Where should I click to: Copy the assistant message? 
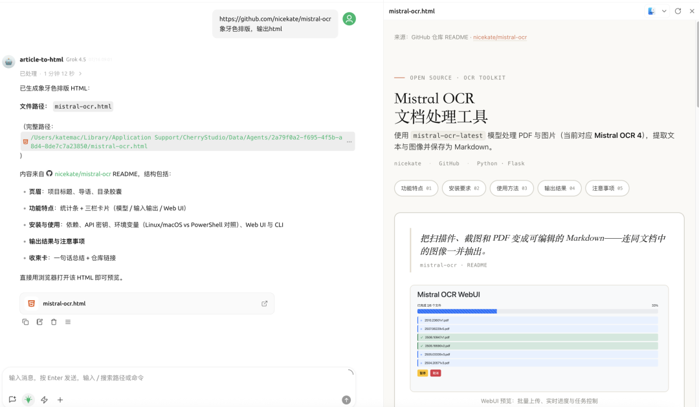point(25,322)
